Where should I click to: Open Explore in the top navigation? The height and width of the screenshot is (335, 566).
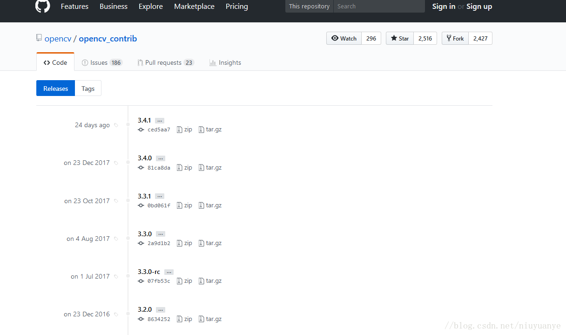[151, 7]
